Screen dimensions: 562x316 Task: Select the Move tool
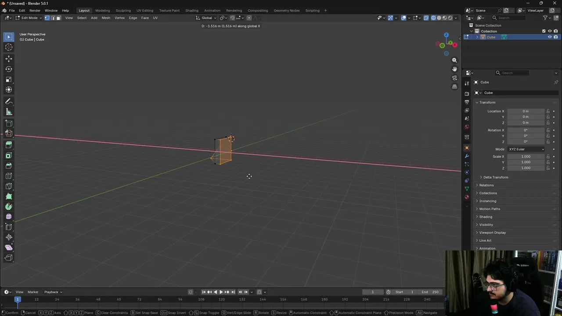point(9,59)
